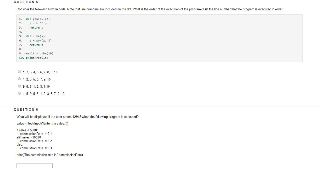
Task: Click the 'elif sales <10000' line
Action: 30,137
